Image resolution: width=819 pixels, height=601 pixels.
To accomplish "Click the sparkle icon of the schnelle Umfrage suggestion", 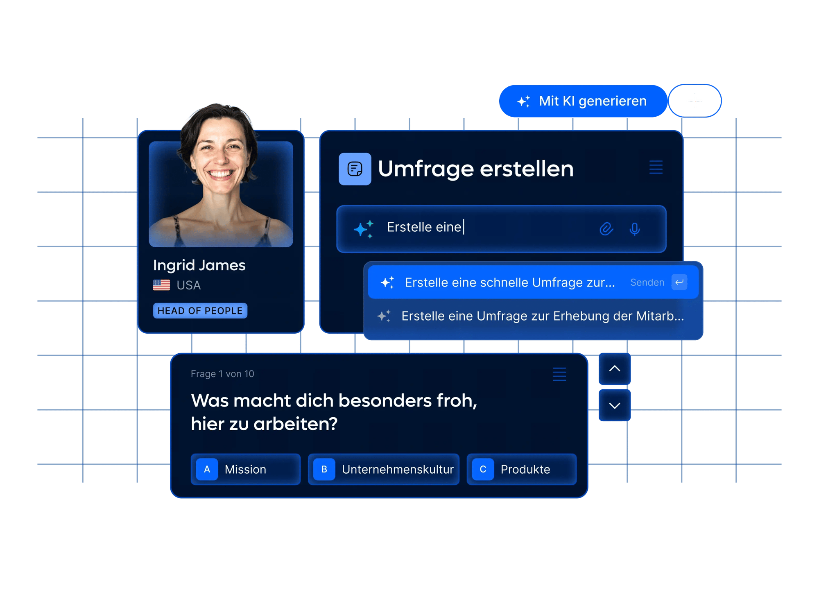I will tap(387, 282).
